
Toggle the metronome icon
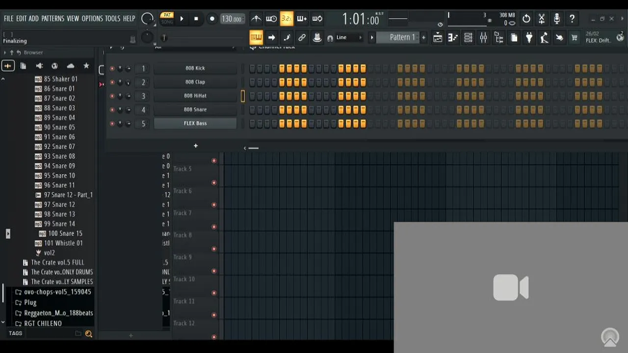[x=256, y=19]
